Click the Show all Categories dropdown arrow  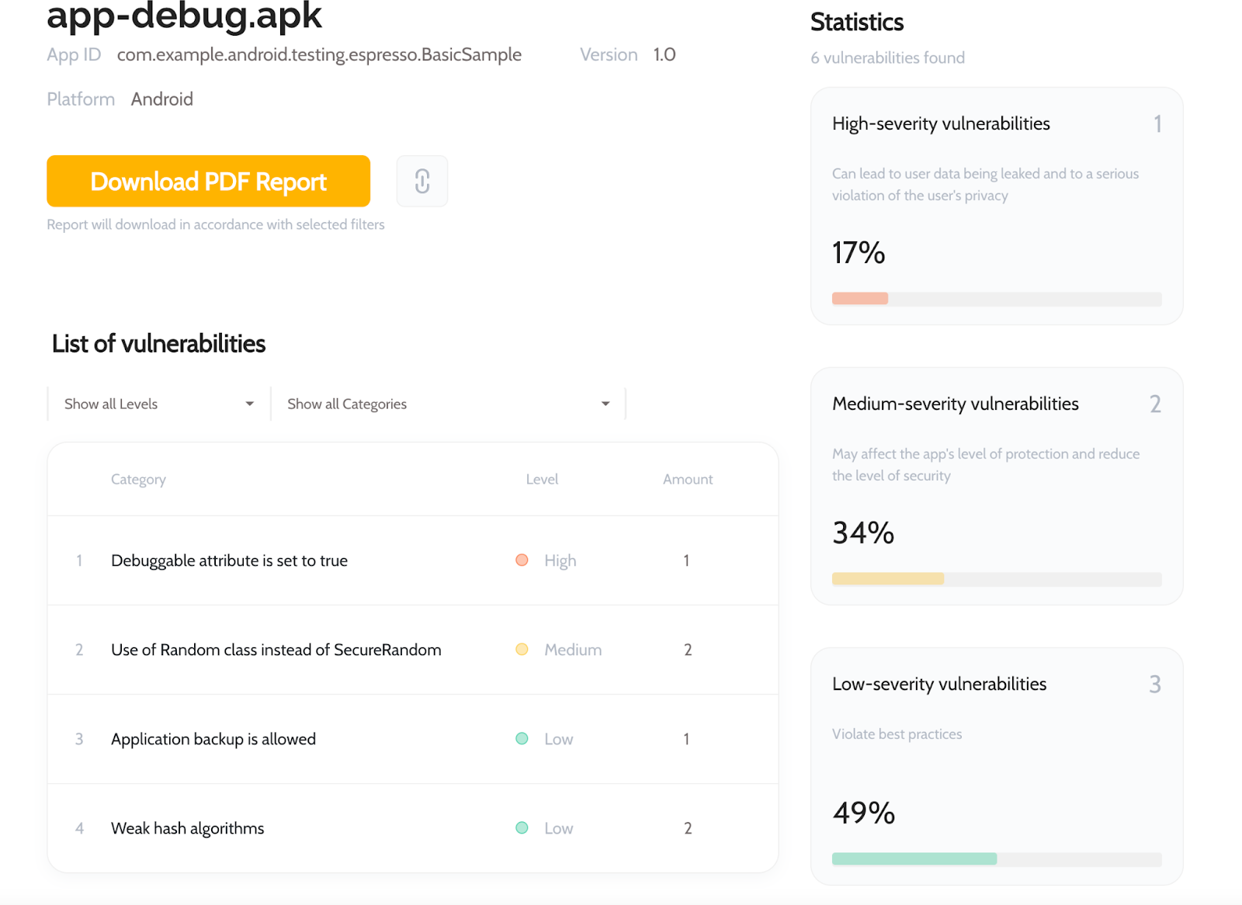605,404
